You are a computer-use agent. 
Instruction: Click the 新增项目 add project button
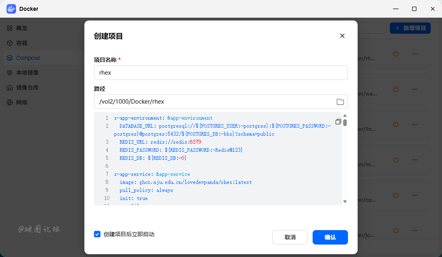click(410, 28)
